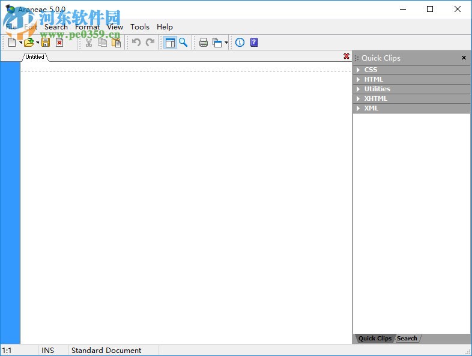Create a new document with toolbar icon
Screen dimensions: 472x356
[x=12, y=43]
